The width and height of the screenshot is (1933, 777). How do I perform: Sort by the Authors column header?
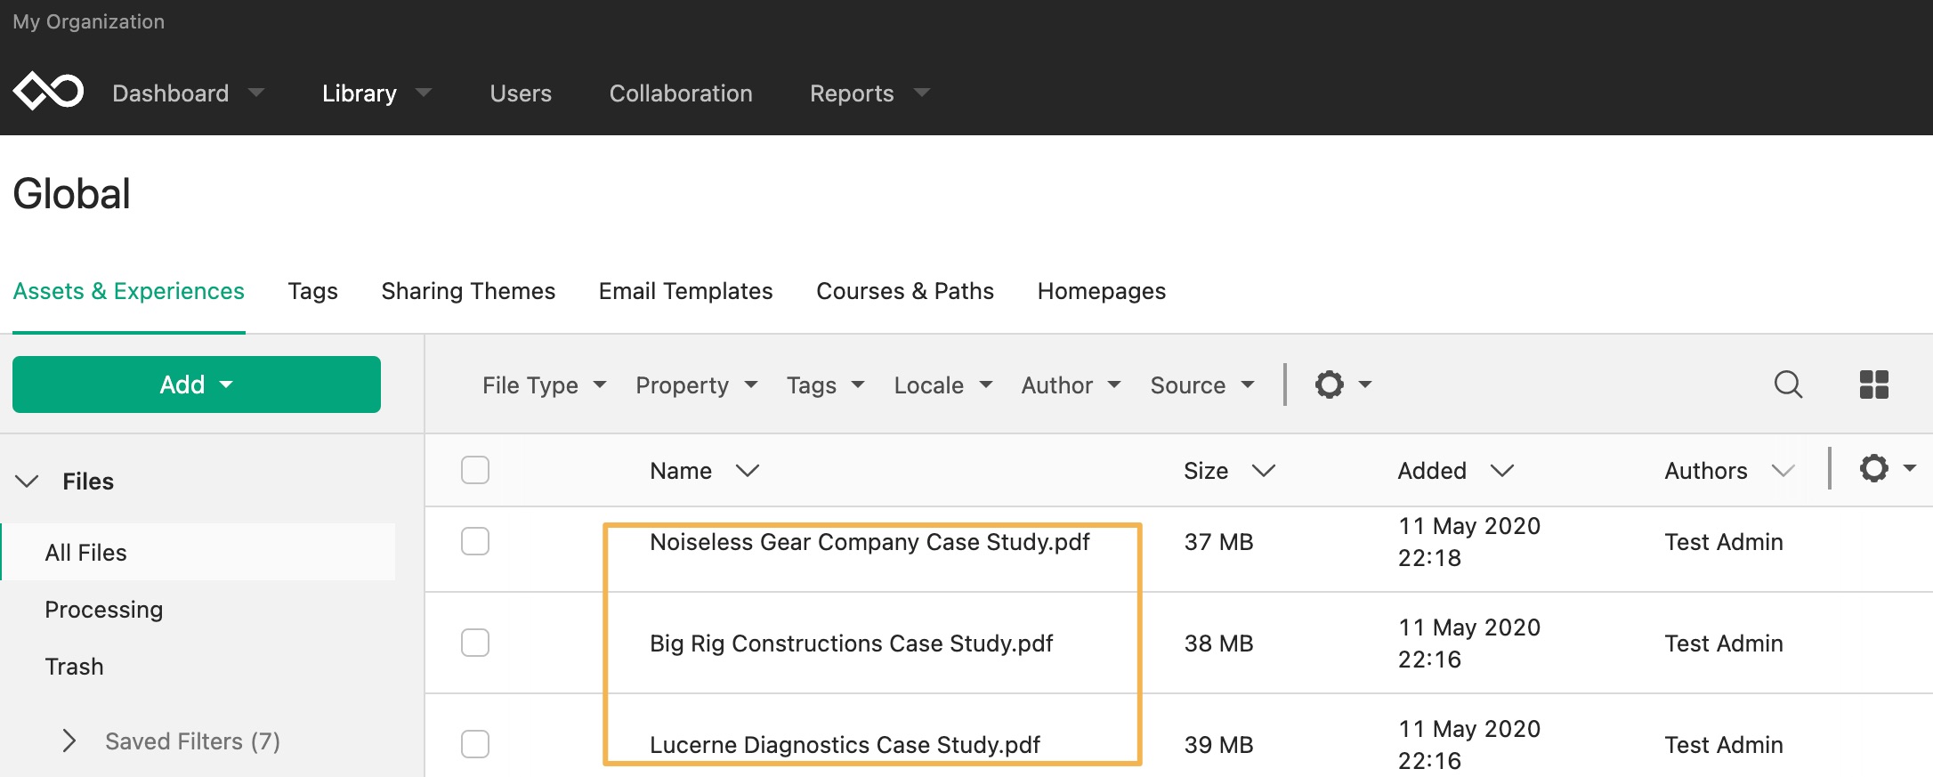[x=1729, y=471]
